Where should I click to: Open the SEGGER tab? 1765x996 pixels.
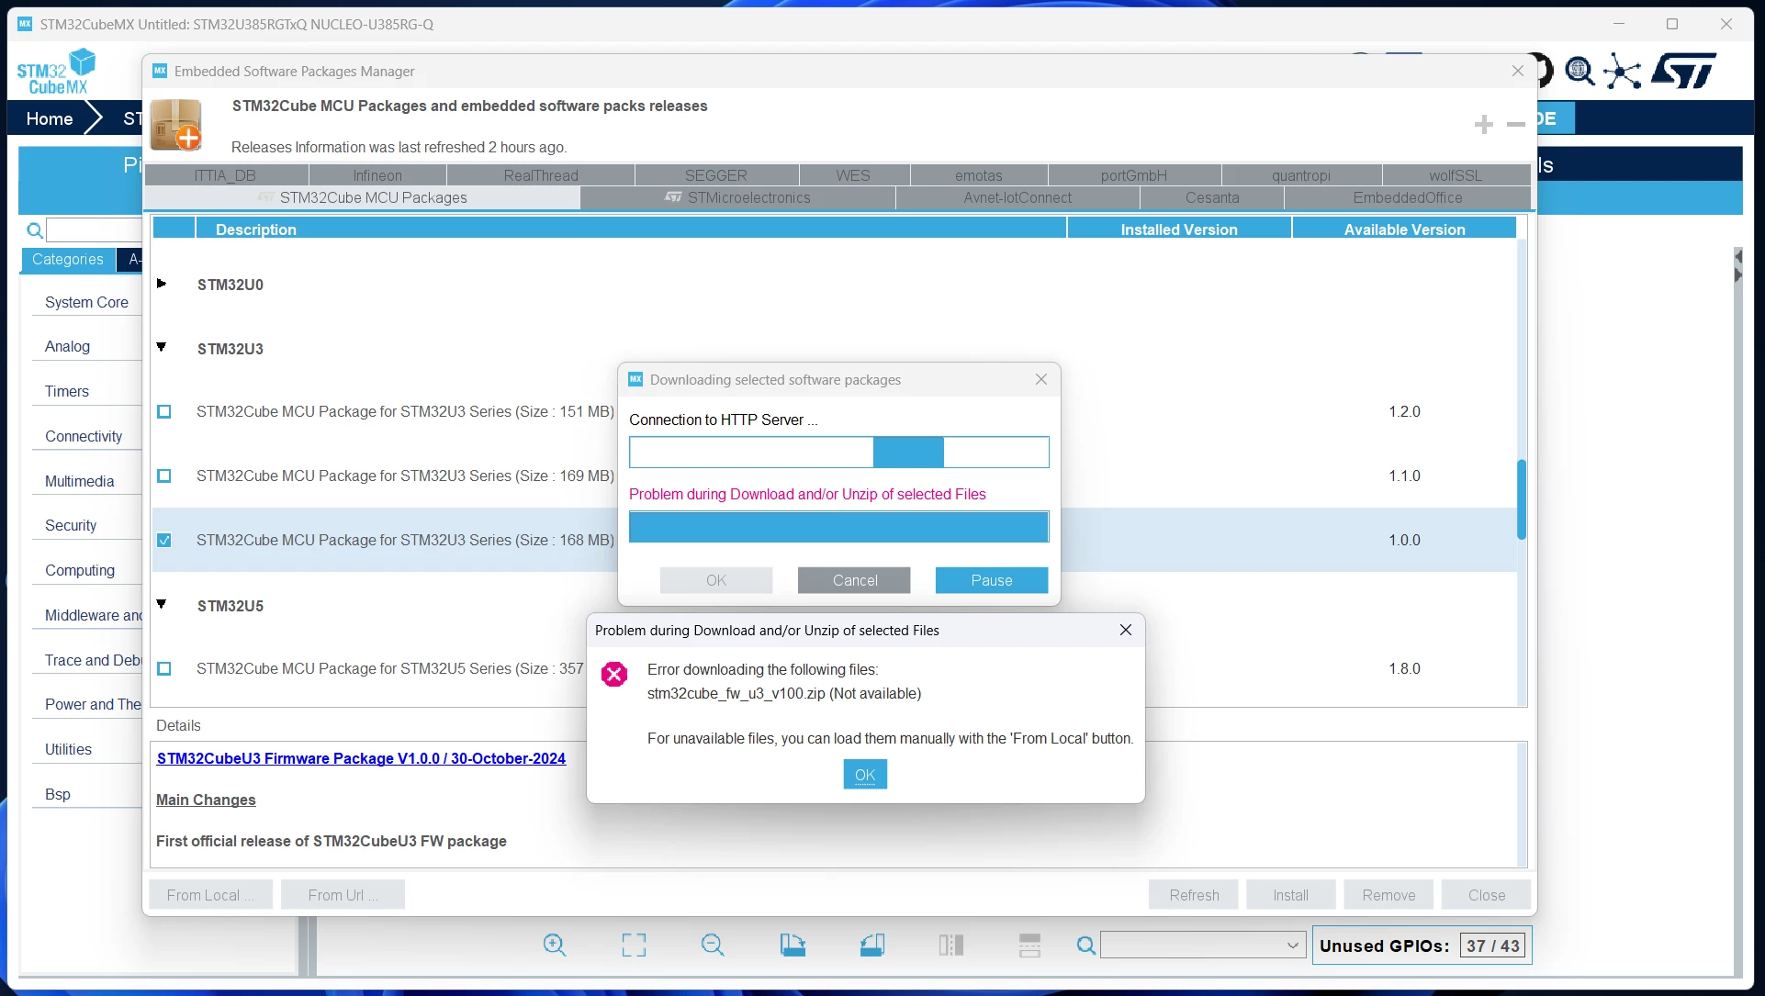pos(716,175)
